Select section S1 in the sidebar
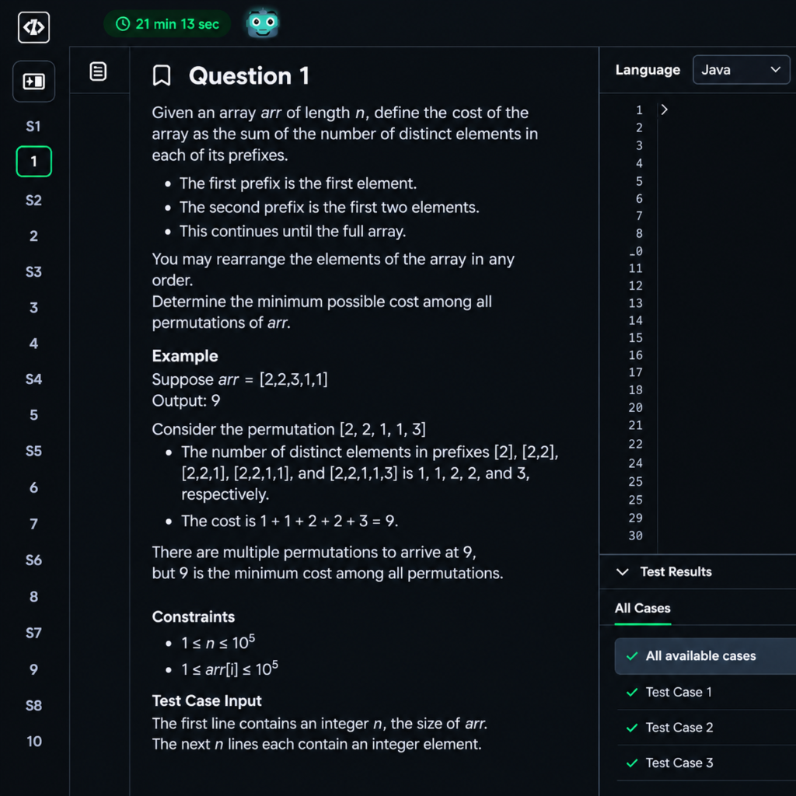 click(33, 127)
